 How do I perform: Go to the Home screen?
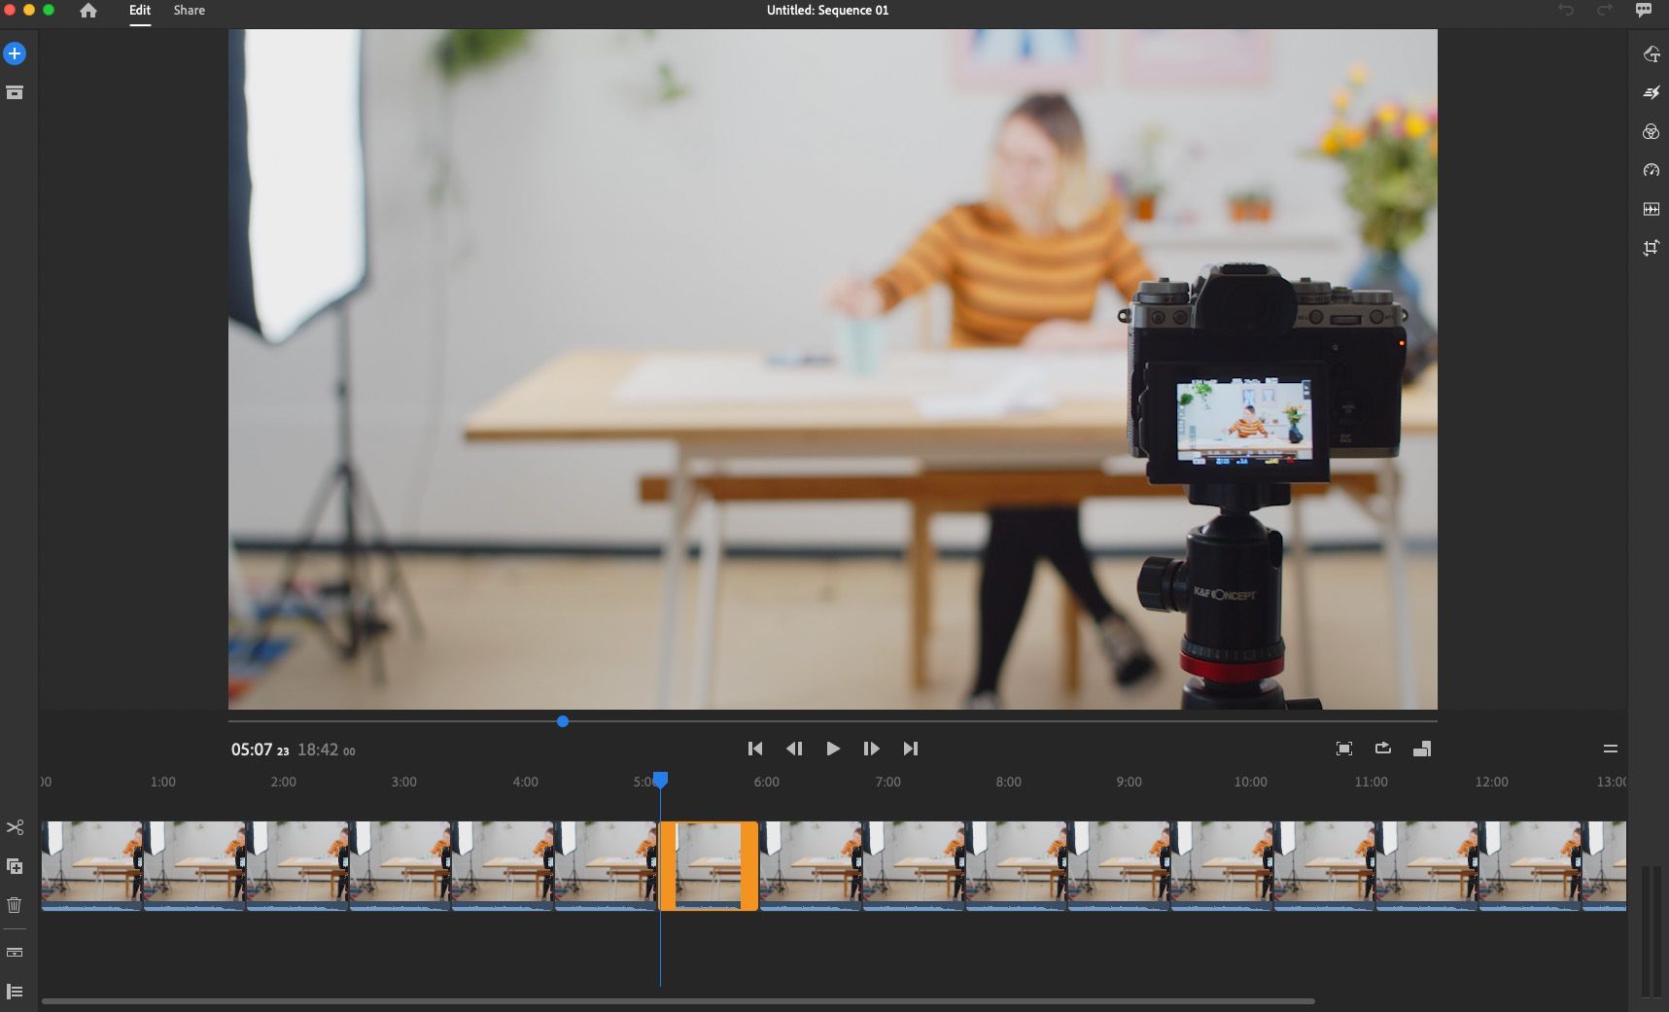pyautogui.click(x=88, y=11)
